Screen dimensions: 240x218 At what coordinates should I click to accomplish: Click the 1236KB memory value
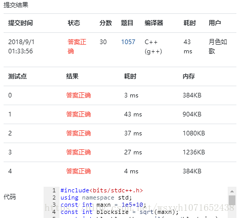(194, 152)
